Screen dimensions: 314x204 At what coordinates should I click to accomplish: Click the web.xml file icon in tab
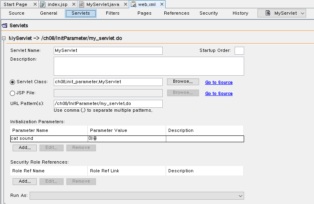pyautogui.click(x=133, y=4)
